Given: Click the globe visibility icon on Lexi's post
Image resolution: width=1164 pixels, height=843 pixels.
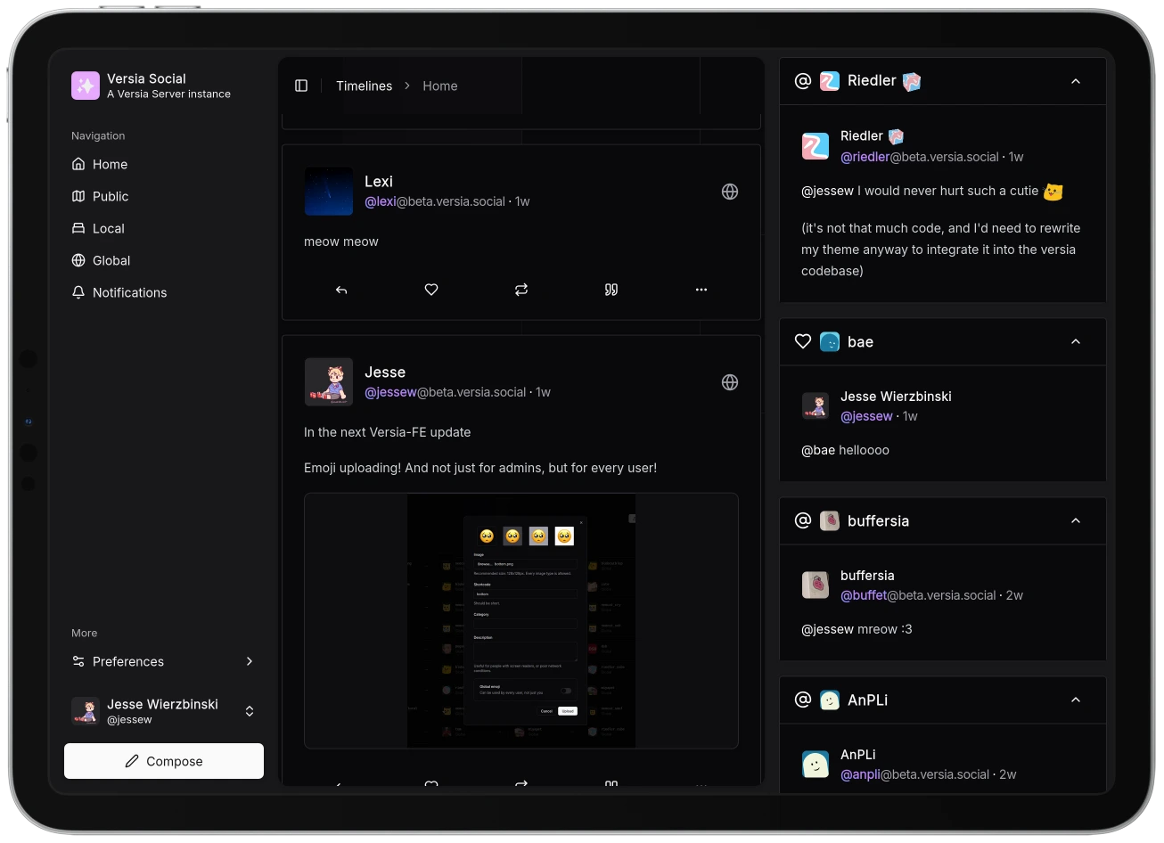Looking at the screenshot, I should pyautogui.click(x=730, y=192).
